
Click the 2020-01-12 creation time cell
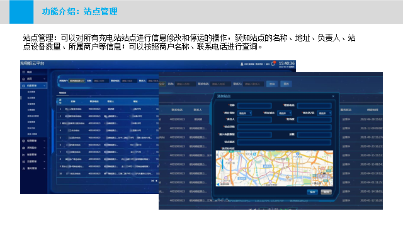tap(371, 200)
